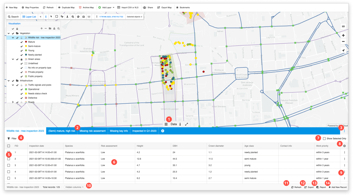The width and height of the screenshot is (353, 196).
Task: Toggle visibility of the Mature tree class
Action: click(21, 42)
